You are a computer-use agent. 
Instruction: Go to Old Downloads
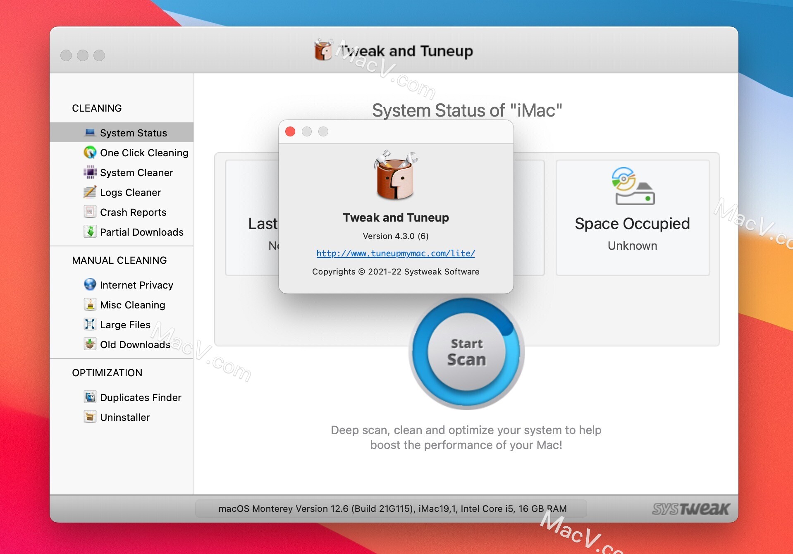tap(122, 344)
